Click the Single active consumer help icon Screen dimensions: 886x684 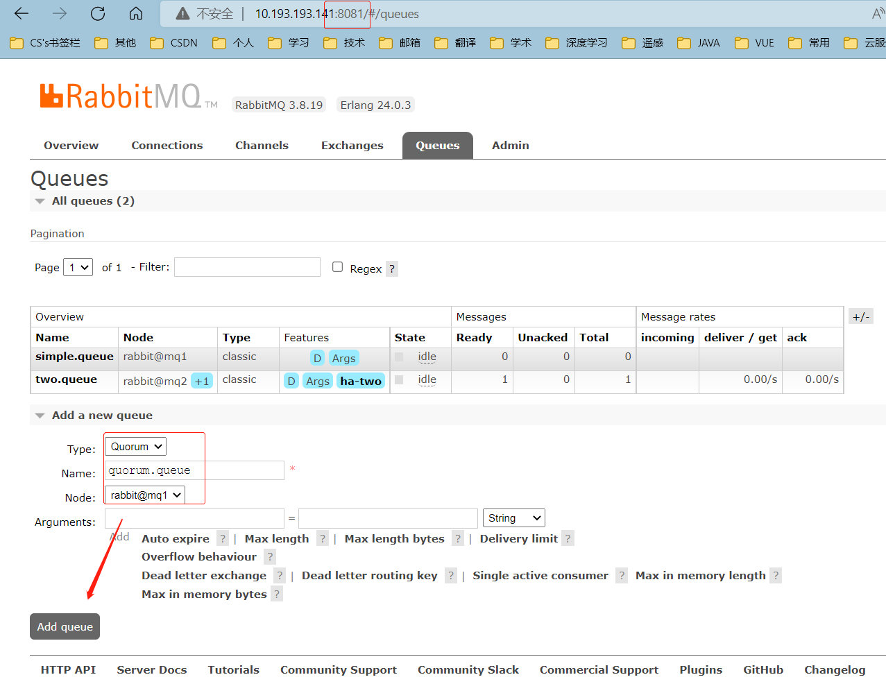tap(622, 575)
